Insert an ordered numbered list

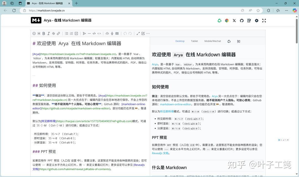click(x=71, y=33)
